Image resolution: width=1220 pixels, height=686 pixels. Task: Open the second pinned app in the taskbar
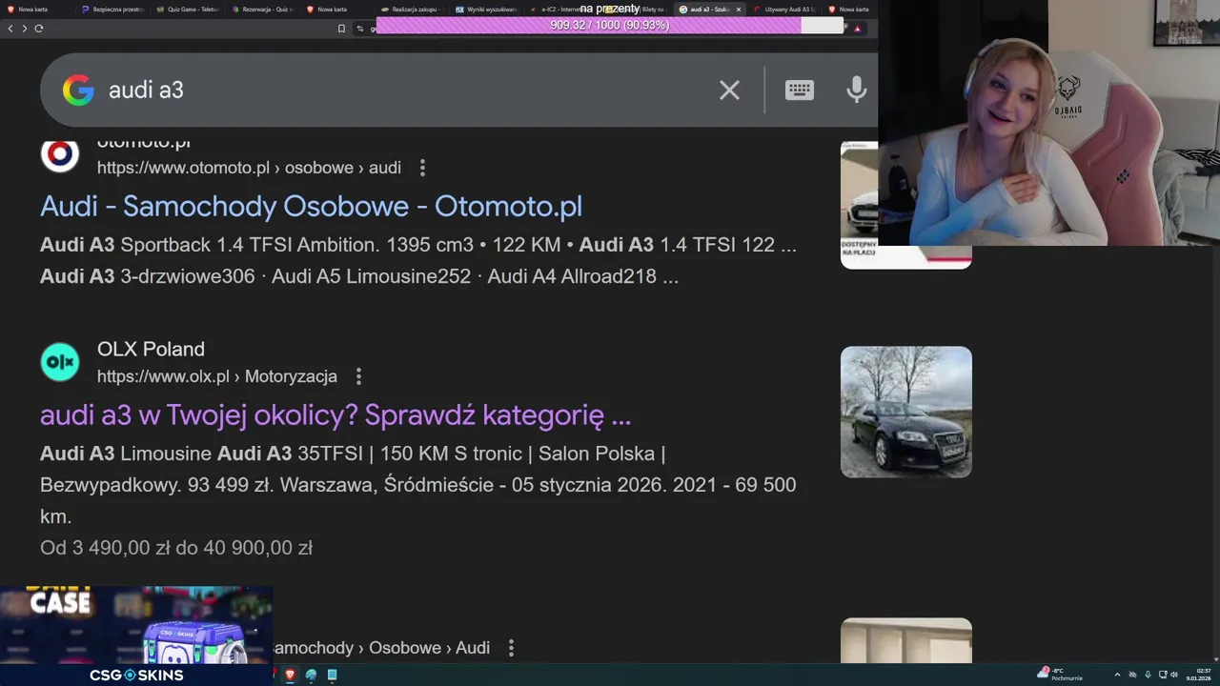click(x=311, y=675)
